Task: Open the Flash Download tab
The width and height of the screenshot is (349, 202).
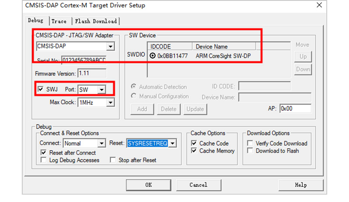Action: 96,21
